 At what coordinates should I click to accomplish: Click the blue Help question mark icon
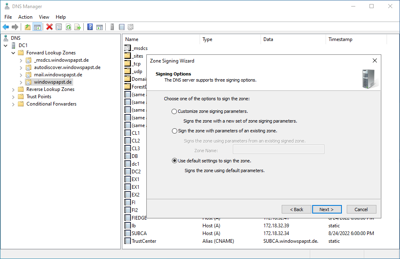(x=90, y=27)
